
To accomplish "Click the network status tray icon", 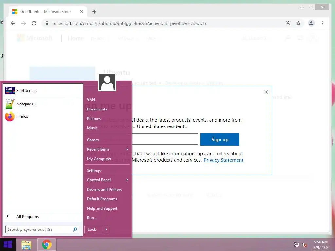I will [x=296, y=244].
